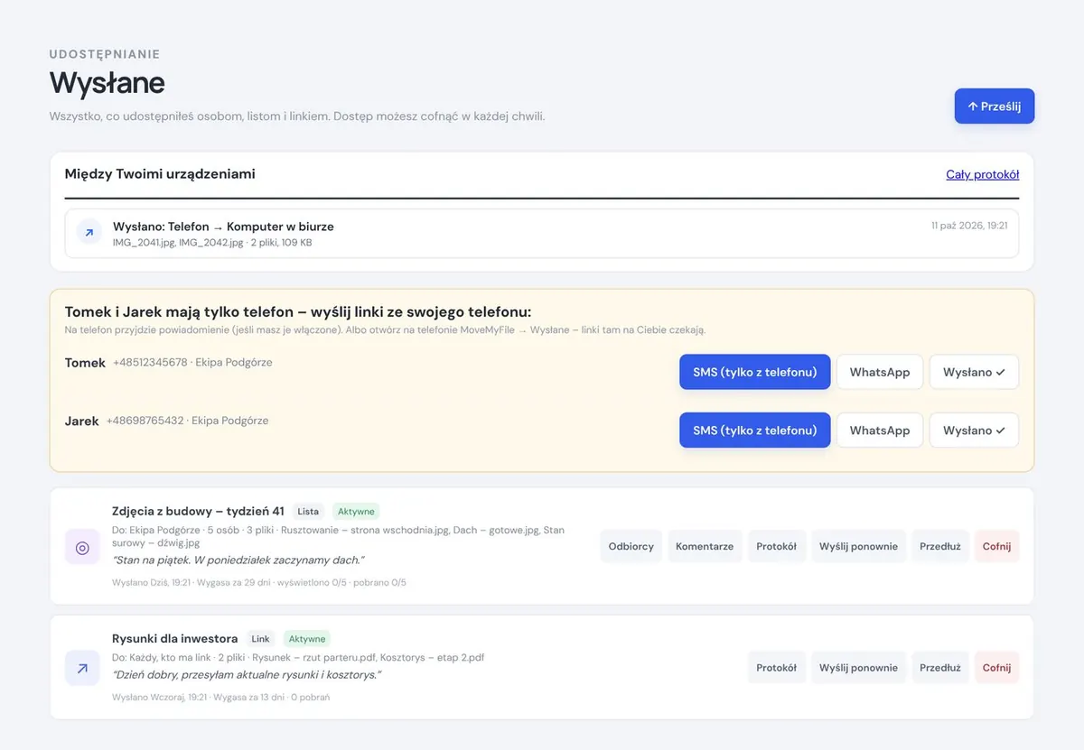
Task: Click Wyślij ponownie for Zdjęcia z budowy
Action: pyautogui.click(x=859, y=546)
